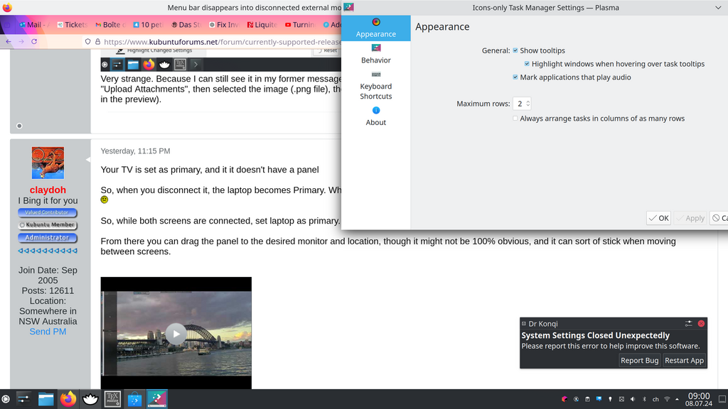This screenshot has width=728, height=409.
Task: Open the white lotus app in taskbar
Action: tap(90, 399)
